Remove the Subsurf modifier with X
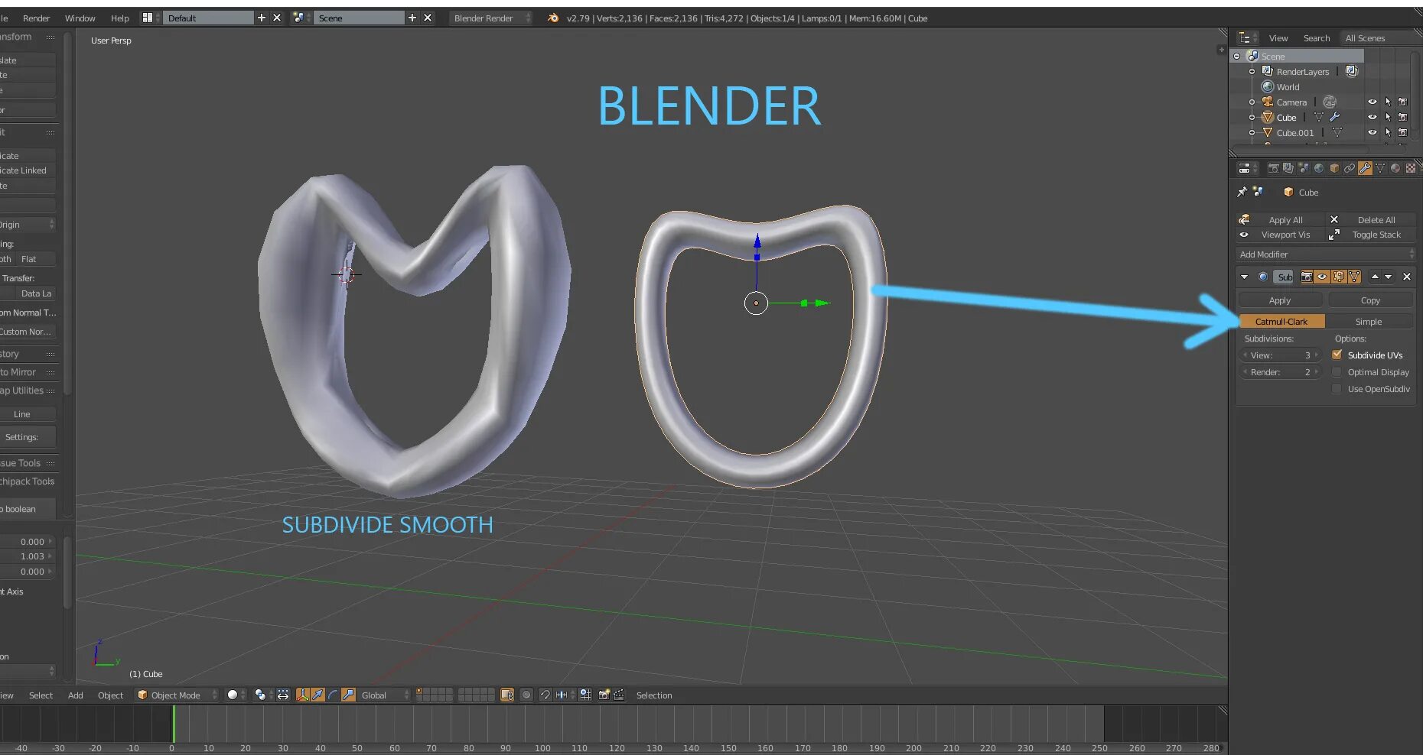 [x=1406, y=277]
